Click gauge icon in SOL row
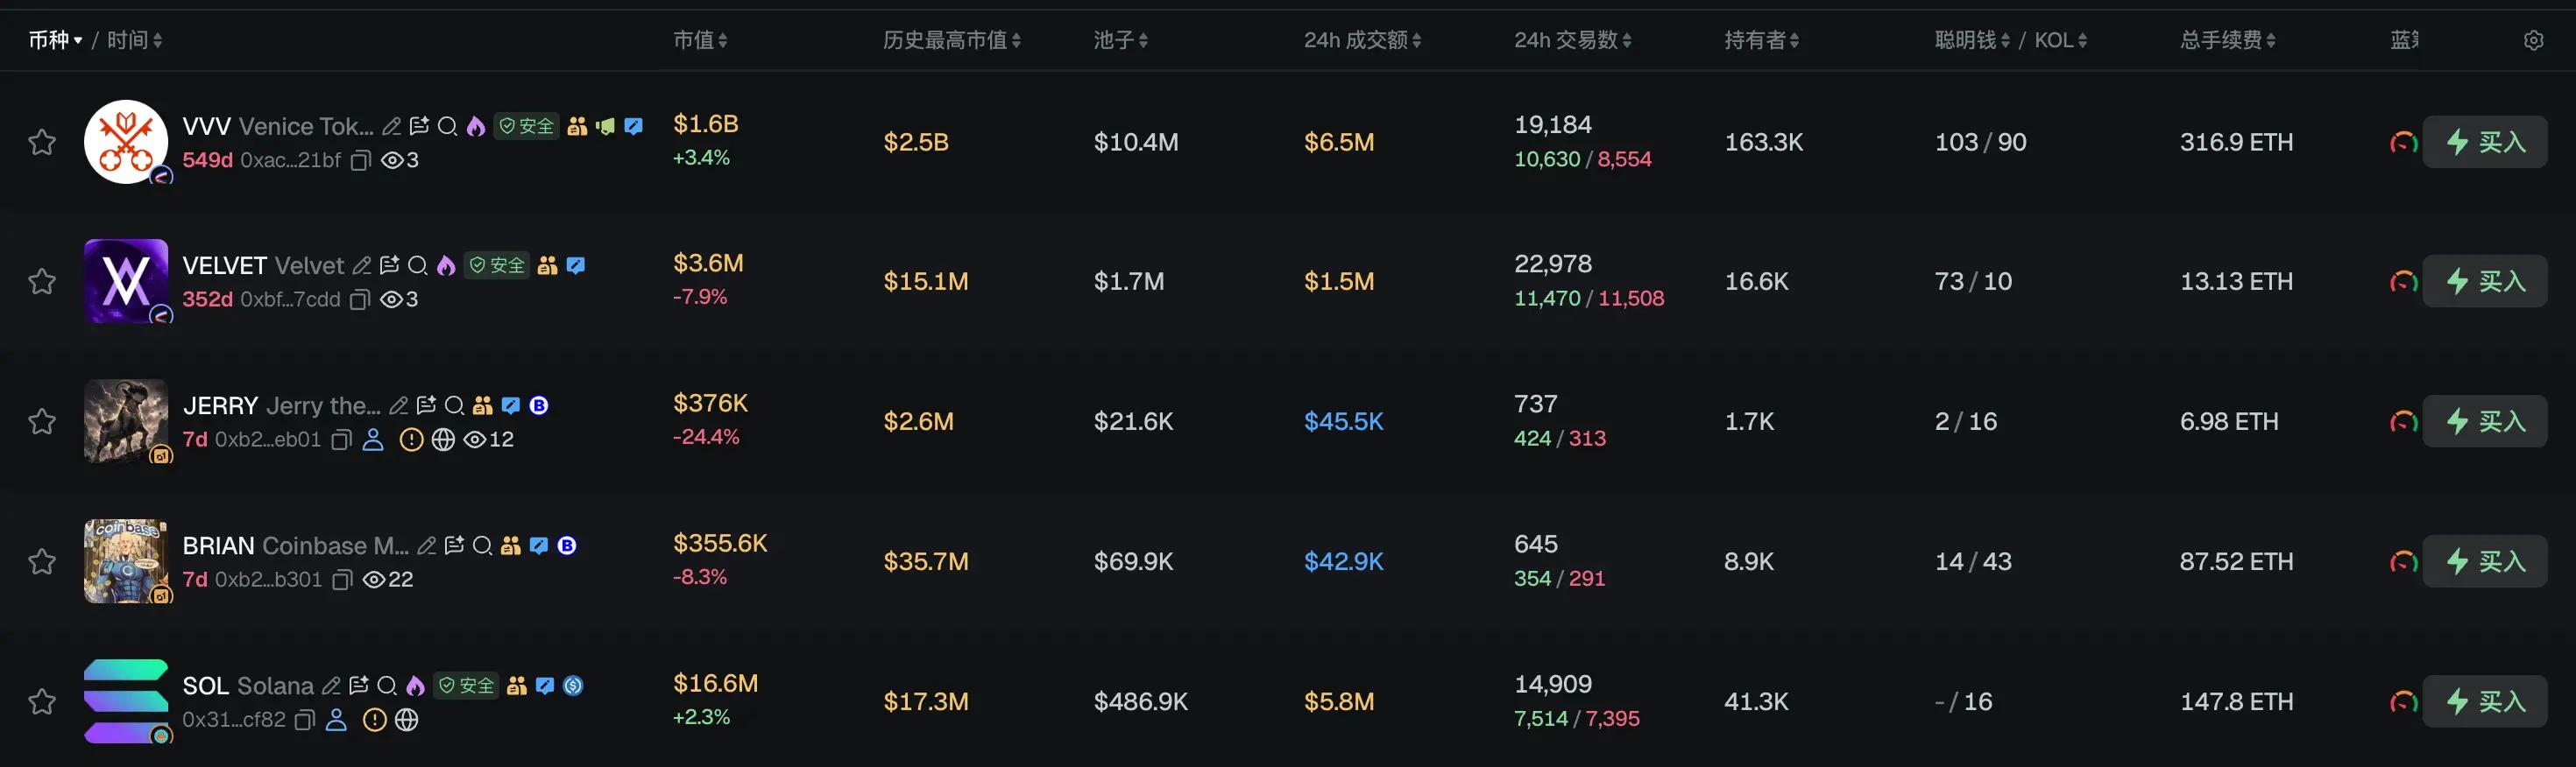2576x767 pixels. [x=2403, y=702]
